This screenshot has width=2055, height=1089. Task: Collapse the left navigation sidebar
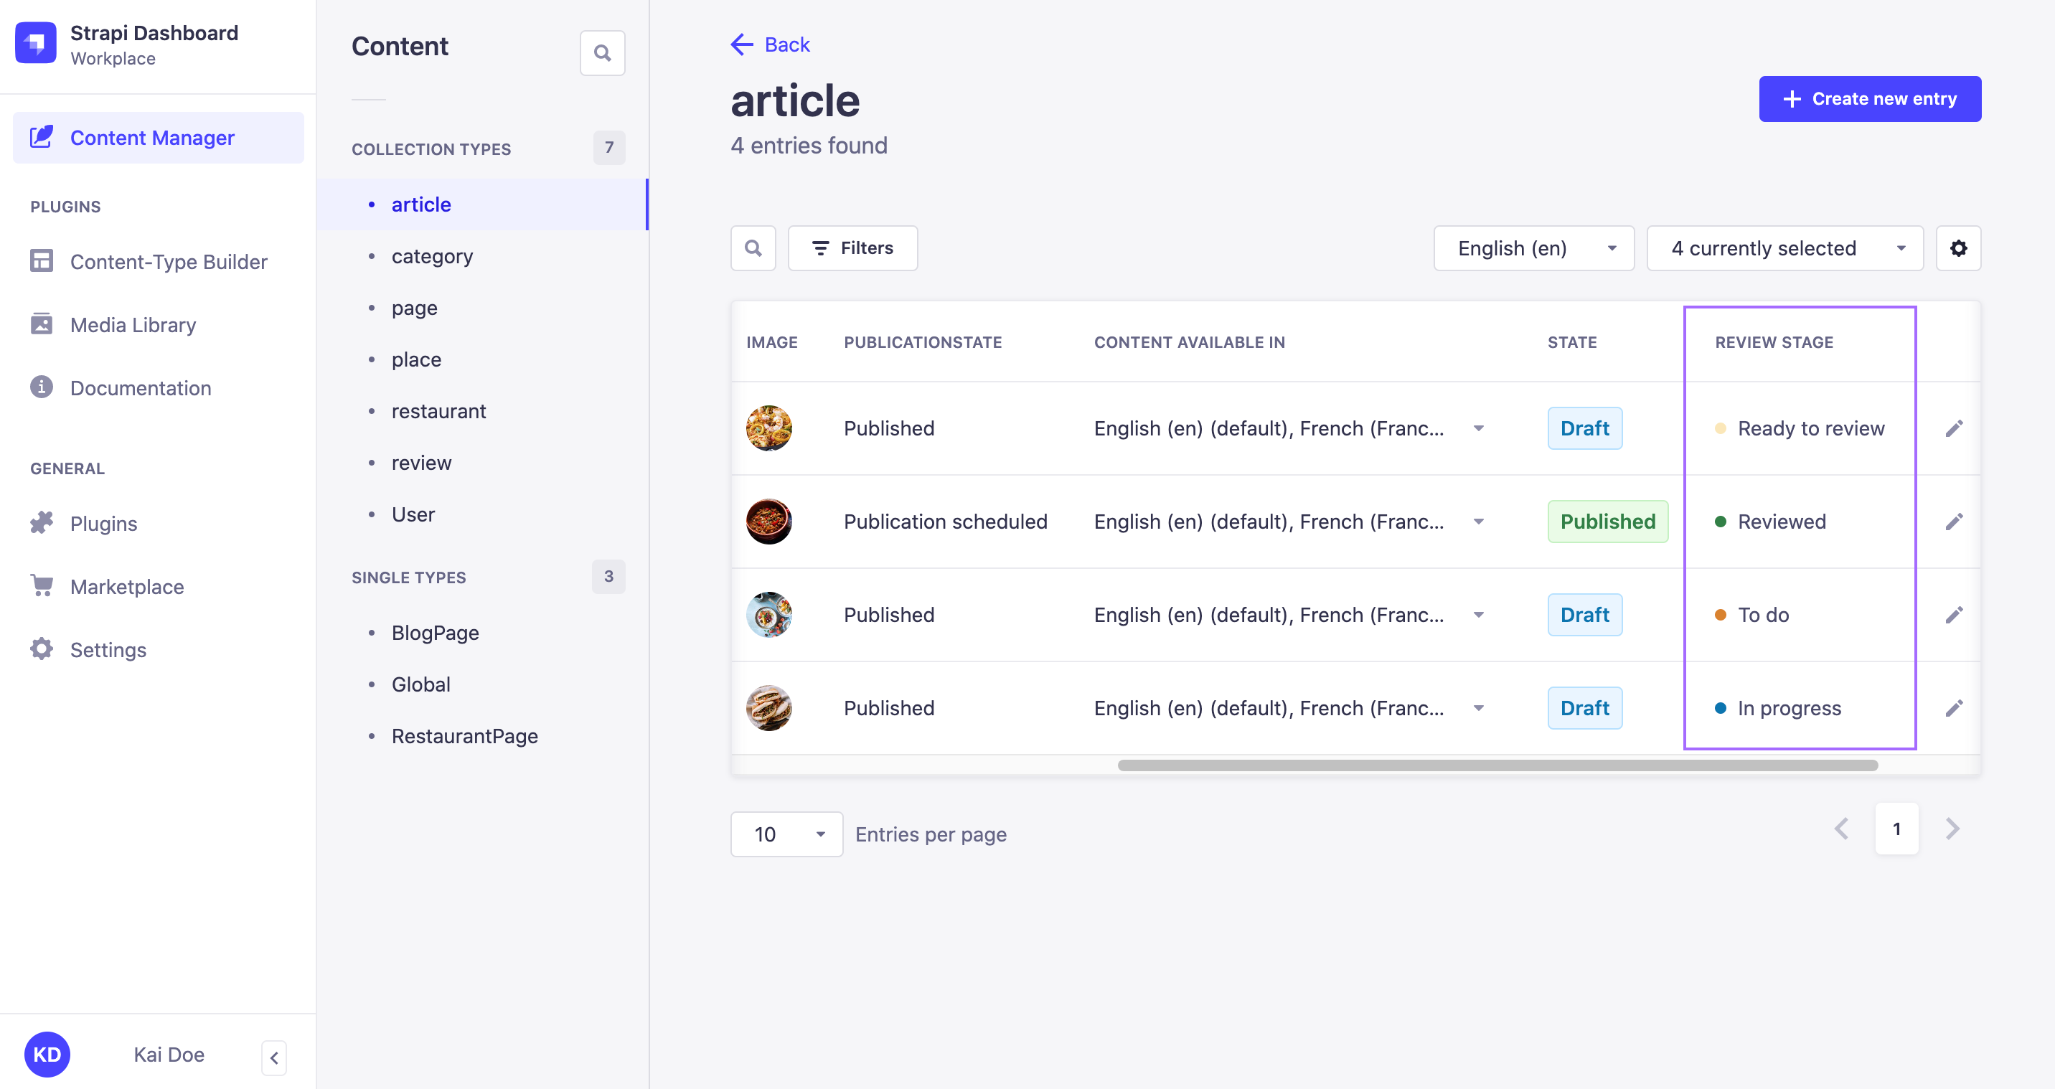pyautogui.click(x=273, y=1058)
